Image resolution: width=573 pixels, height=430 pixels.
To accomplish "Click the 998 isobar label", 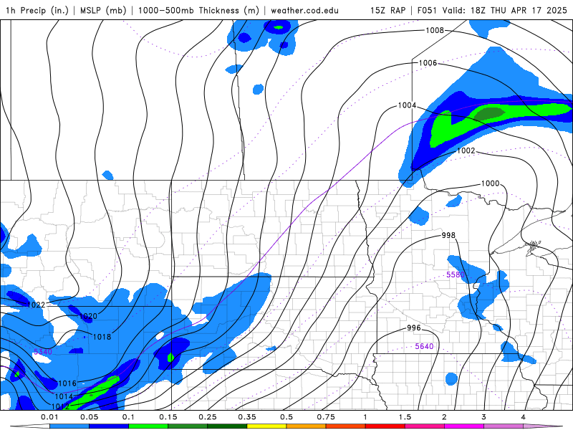I will point(448,235).
